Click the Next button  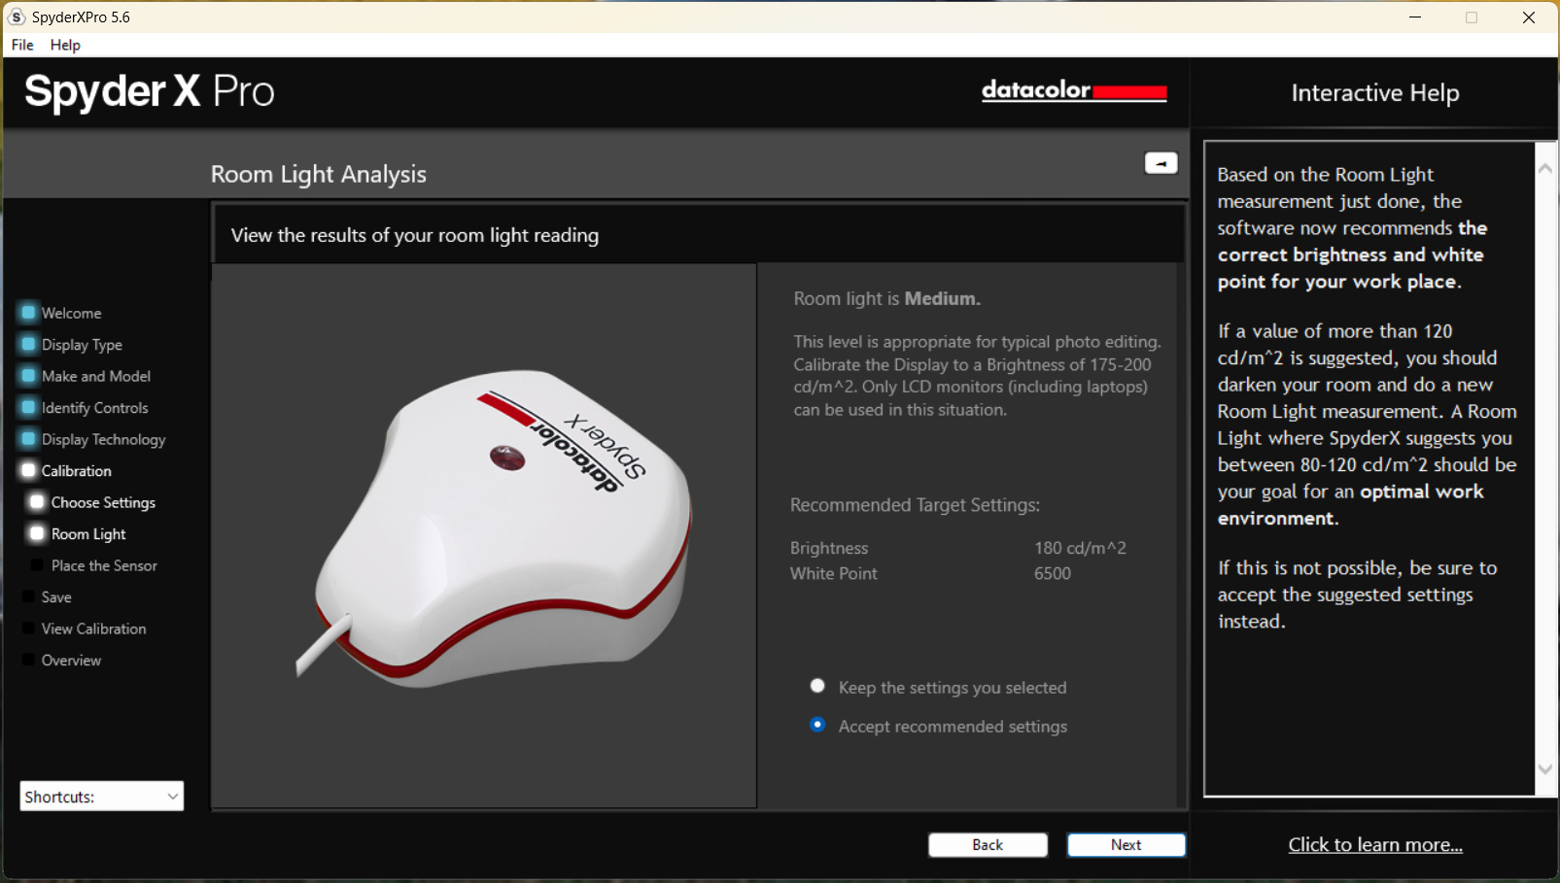point(1127,845)
